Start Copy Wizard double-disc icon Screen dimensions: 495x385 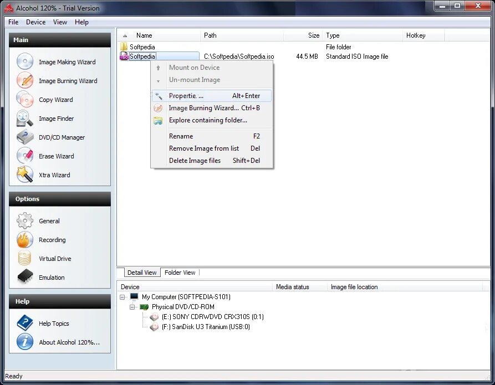click(x=25, y=99)
